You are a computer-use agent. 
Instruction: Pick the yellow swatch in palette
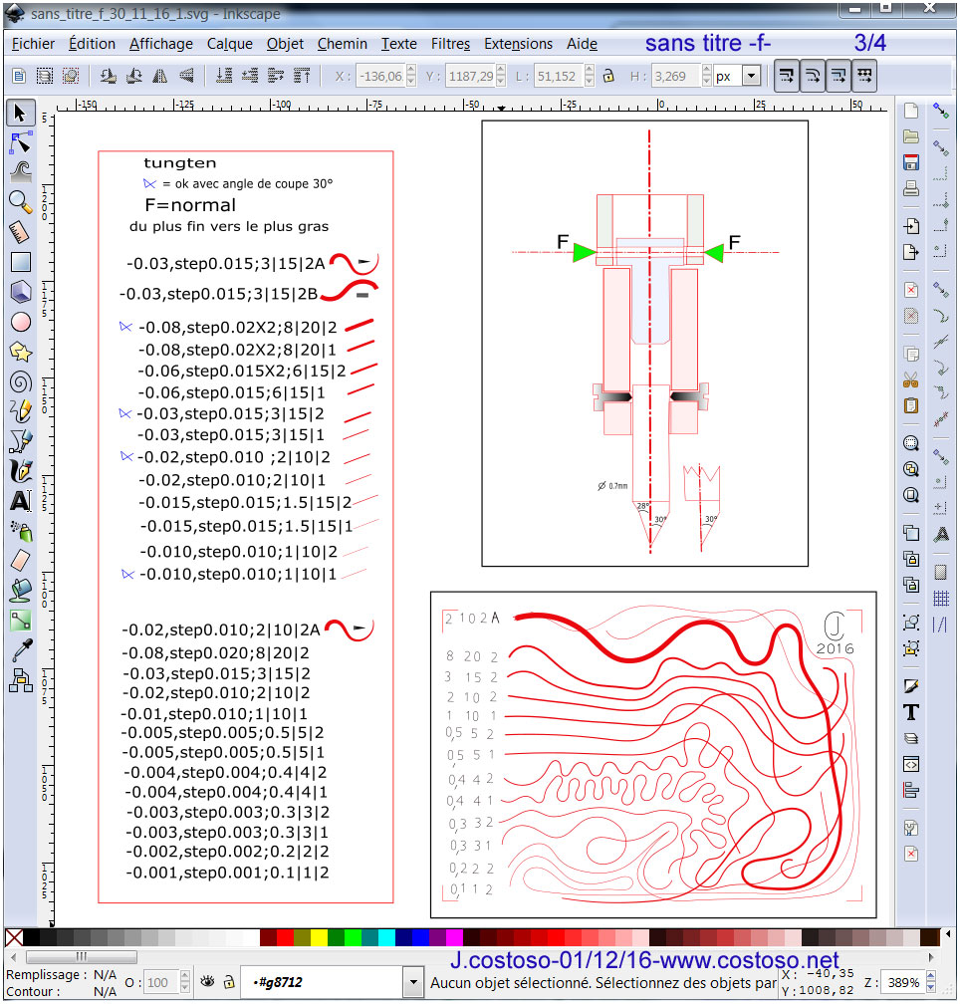pos(319,937)
